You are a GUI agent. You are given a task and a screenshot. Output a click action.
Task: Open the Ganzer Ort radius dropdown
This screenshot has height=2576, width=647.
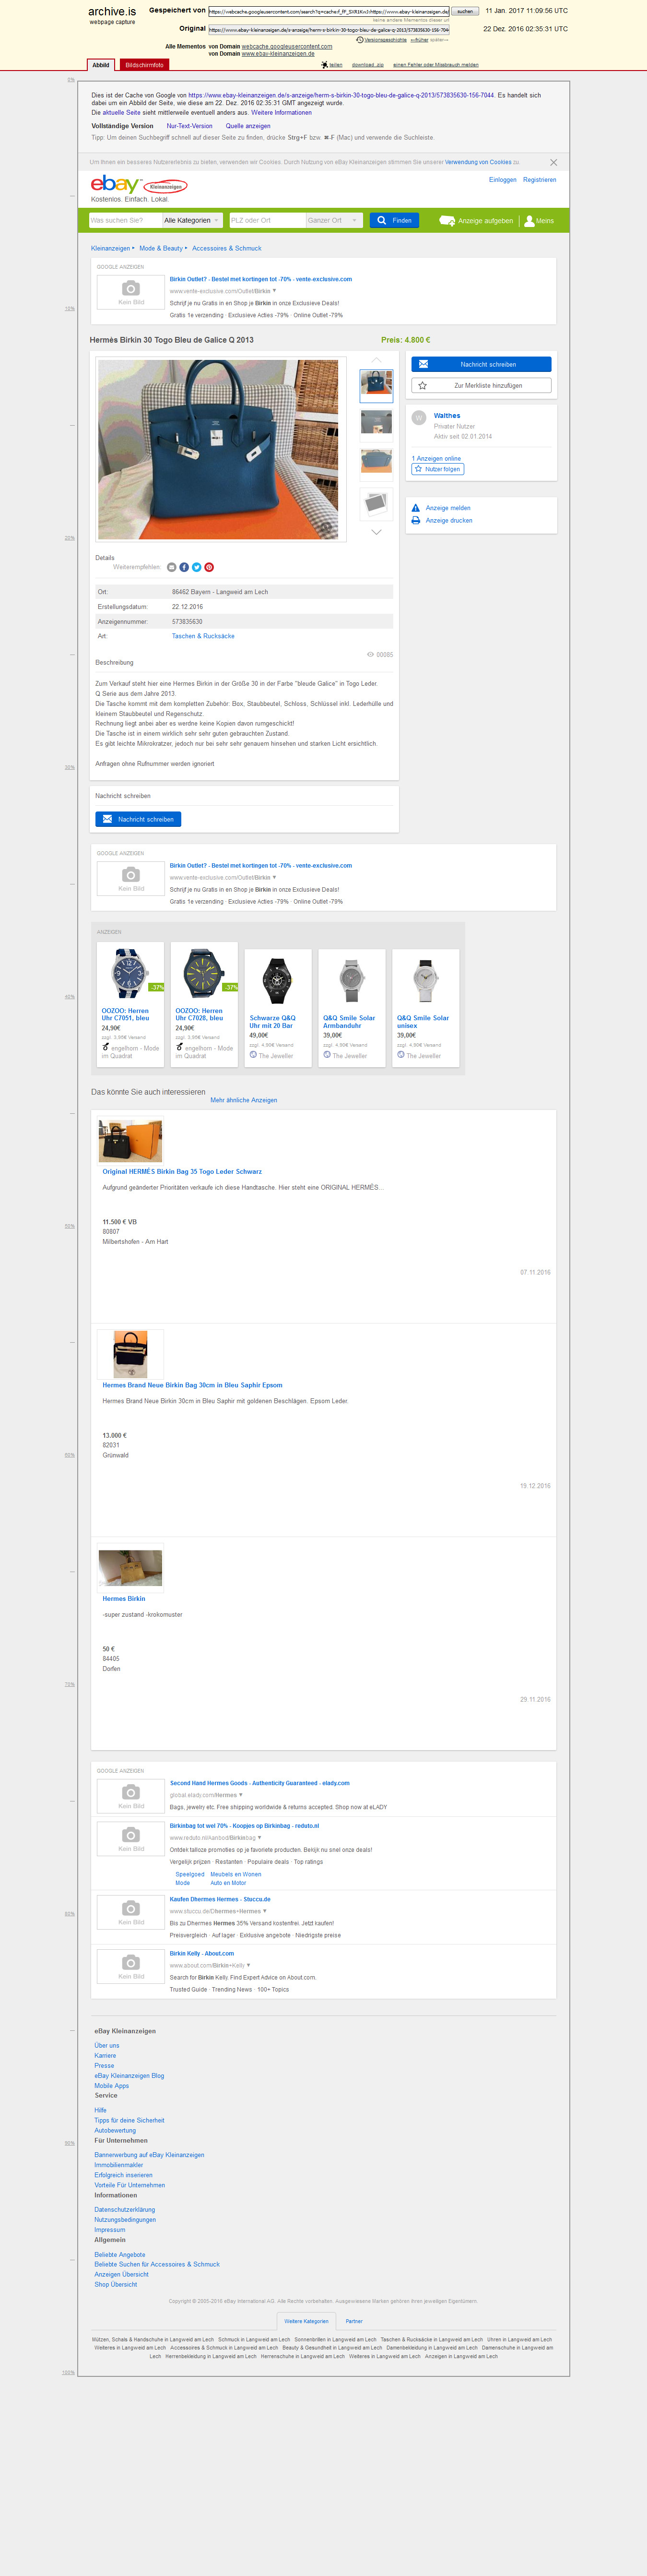coord(333,220)
